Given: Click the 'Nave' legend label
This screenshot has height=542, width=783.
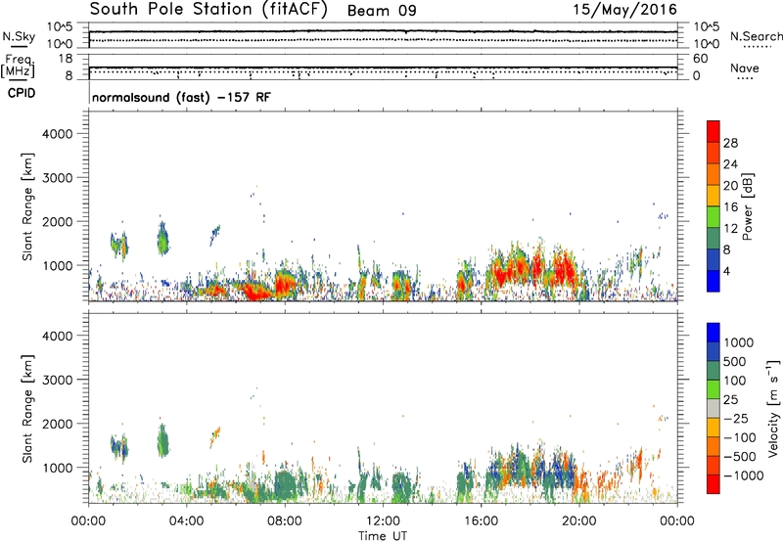Looking at the screenshot, I should click(x=745, y=68).
